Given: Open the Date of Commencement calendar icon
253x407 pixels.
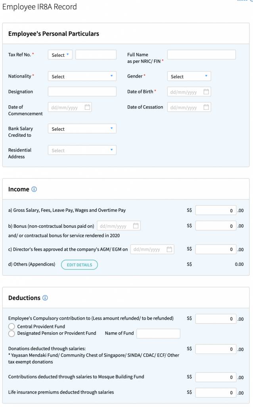Looking at the screenshot, I should click(x=87, y=107).
